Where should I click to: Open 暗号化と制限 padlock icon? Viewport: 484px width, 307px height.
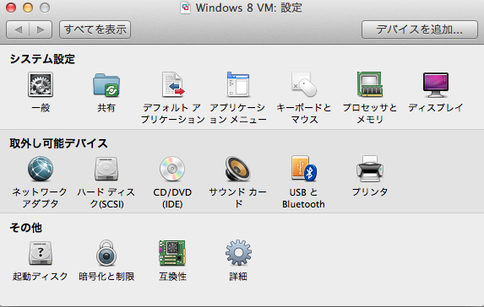106,253
